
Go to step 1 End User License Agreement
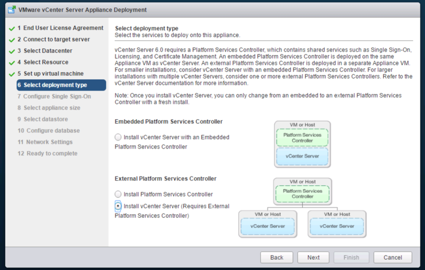pyautogui.click(x=60, y=28)
